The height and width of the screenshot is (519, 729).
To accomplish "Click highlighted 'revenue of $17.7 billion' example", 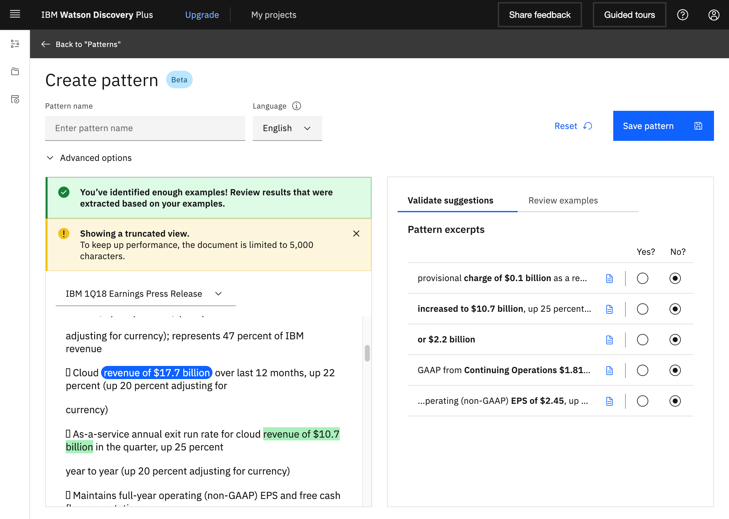I will pos(156,373).
